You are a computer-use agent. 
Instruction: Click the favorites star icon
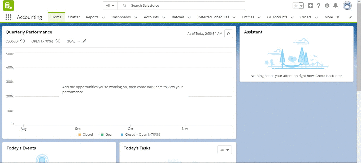[295, 6]
